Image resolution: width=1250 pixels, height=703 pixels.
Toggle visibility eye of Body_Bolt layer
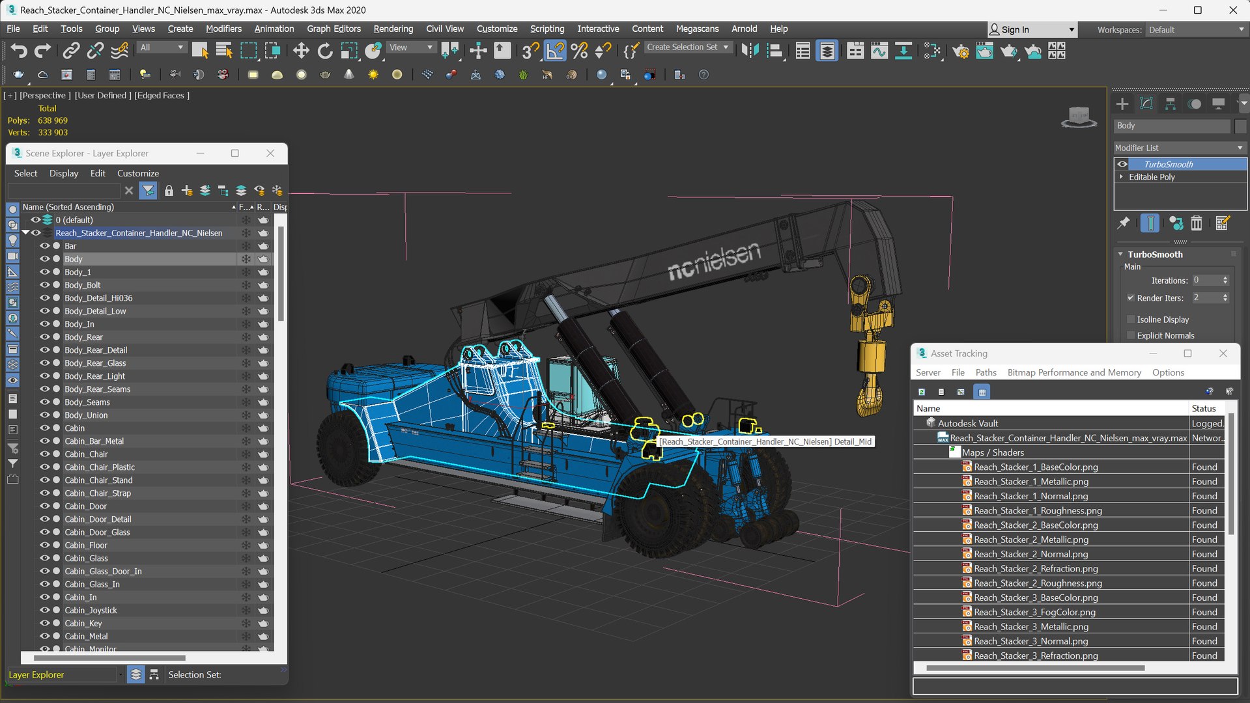pyautogui.click(x=45, y=285)
